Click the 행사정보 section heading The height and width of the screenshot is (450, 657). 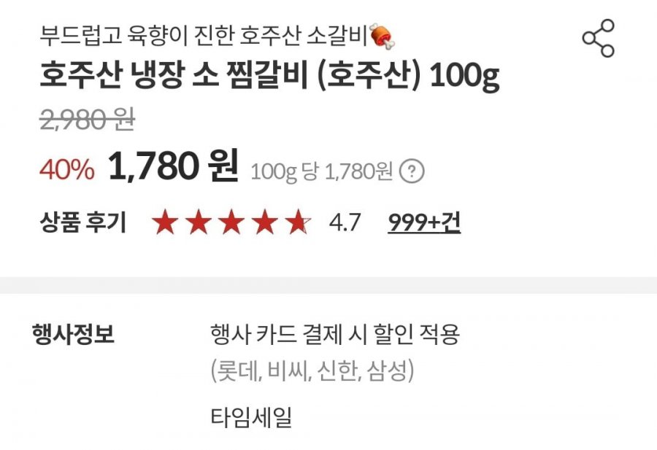[x=73, y=333]
